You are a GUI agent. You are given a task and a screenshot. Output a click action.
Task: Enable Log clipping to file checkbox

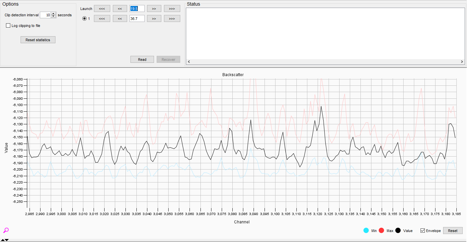8,26
